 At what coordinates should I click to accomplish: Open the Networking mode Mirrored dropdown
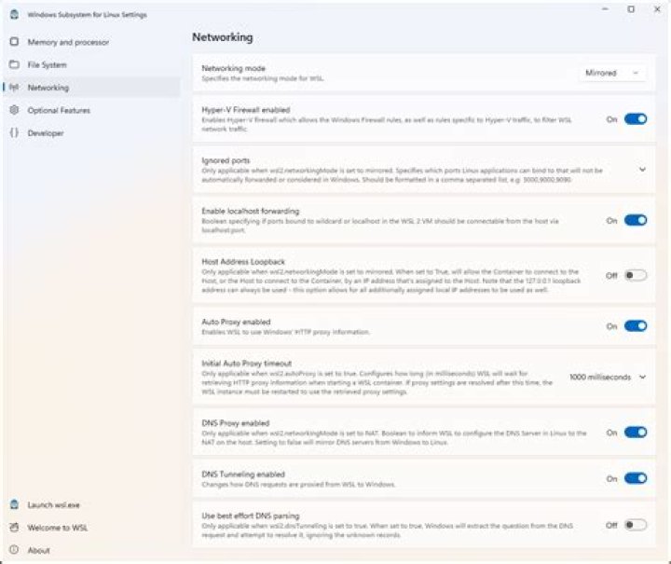coord(611,73)
